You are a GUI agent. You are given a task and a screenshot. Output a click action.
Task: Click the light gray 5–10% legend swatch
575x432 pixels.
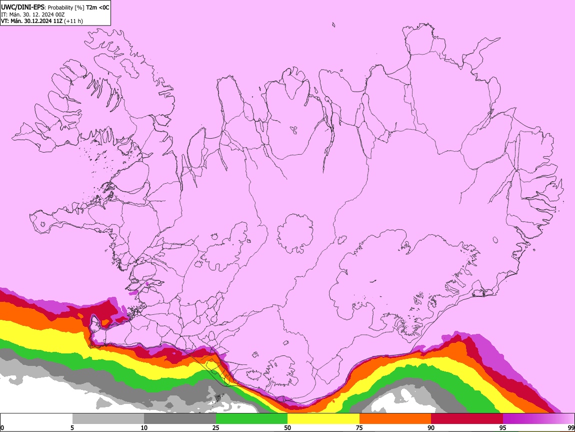click(x=108, y=419)
